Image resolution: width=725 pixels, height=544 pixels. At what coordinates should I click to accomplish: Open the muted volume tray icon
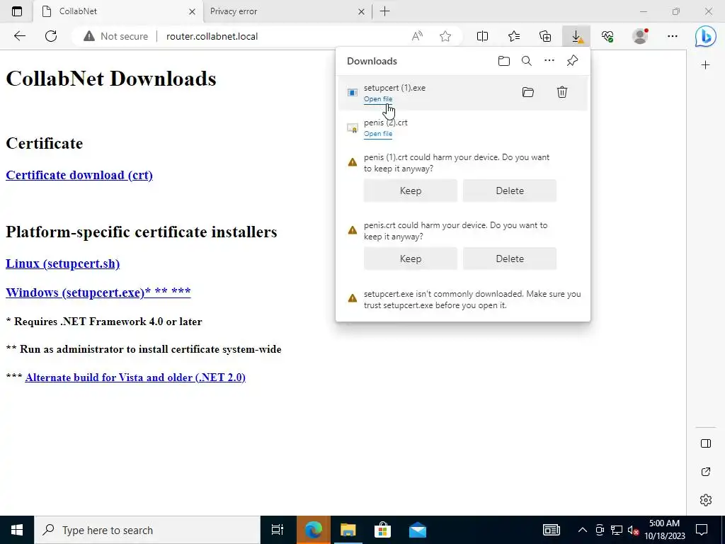pyautogui.click(x=633, y=530)
